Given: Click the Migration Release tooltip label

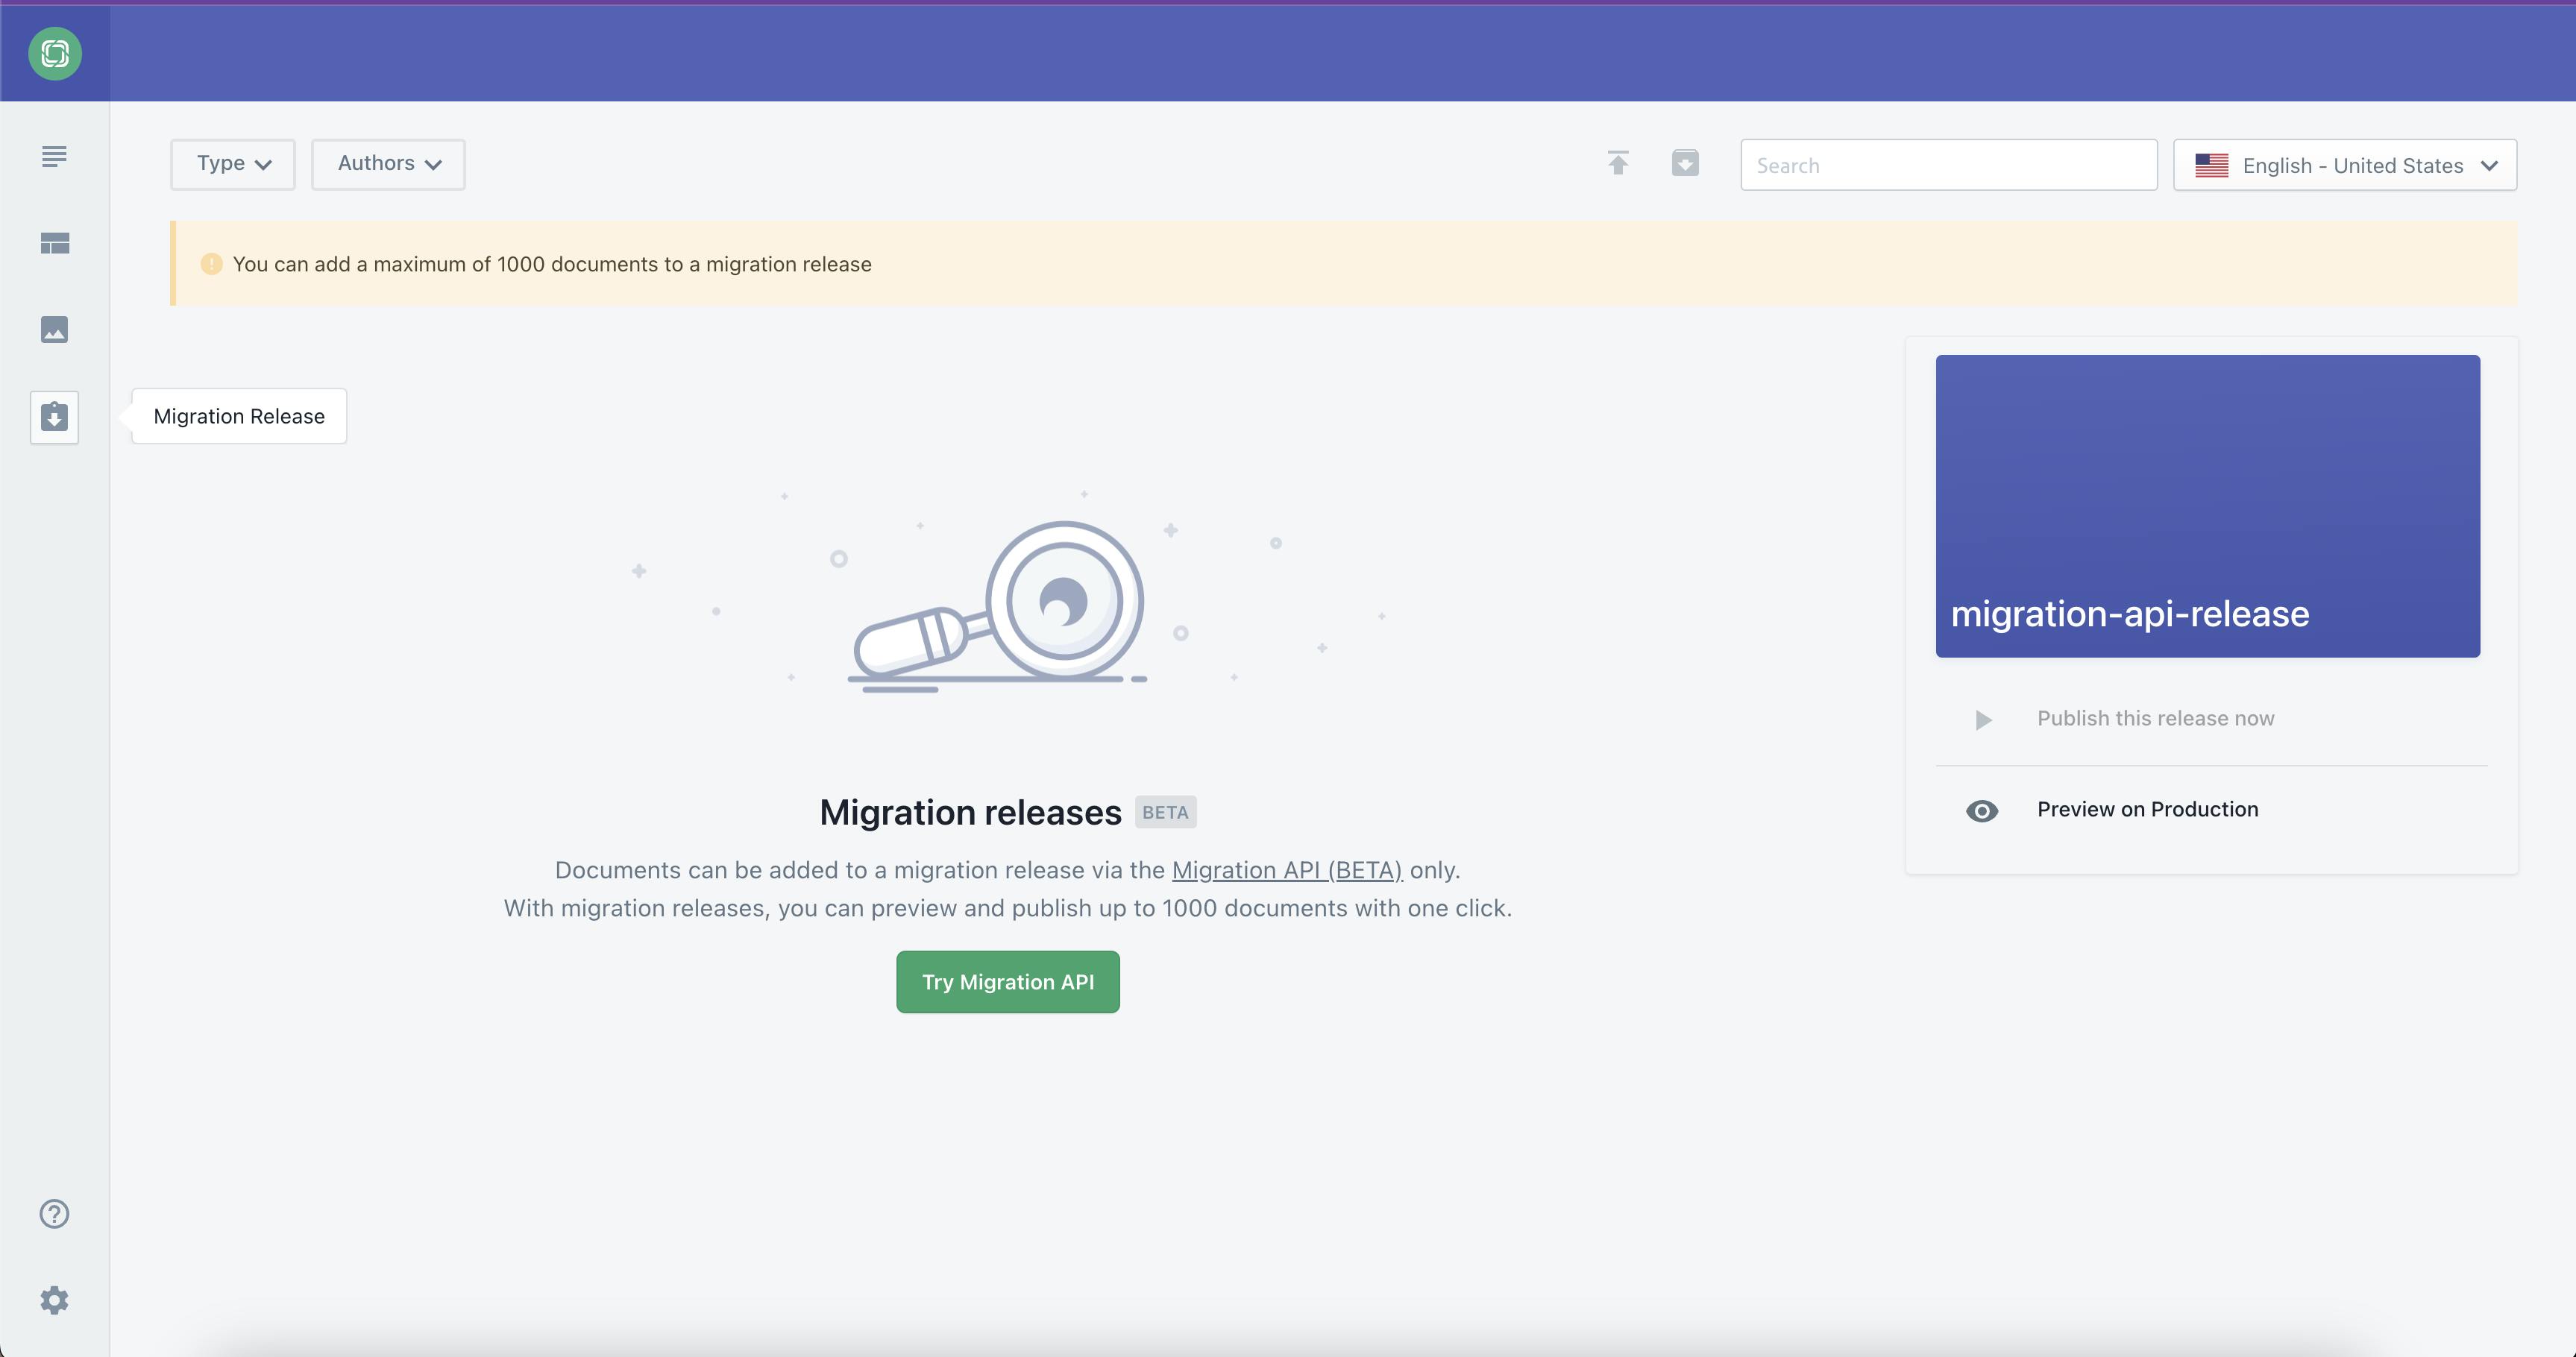Looking at the screenshot, I should (239, 416).
